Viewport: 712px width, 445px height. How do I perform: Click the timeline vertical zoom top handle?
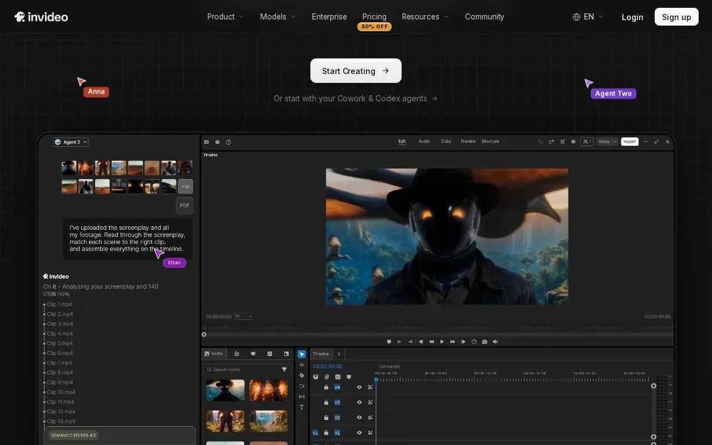coord(654,385)
